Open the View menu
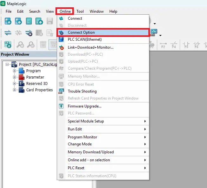The height and width of the screenshot is (188, 207). point(50,11)
